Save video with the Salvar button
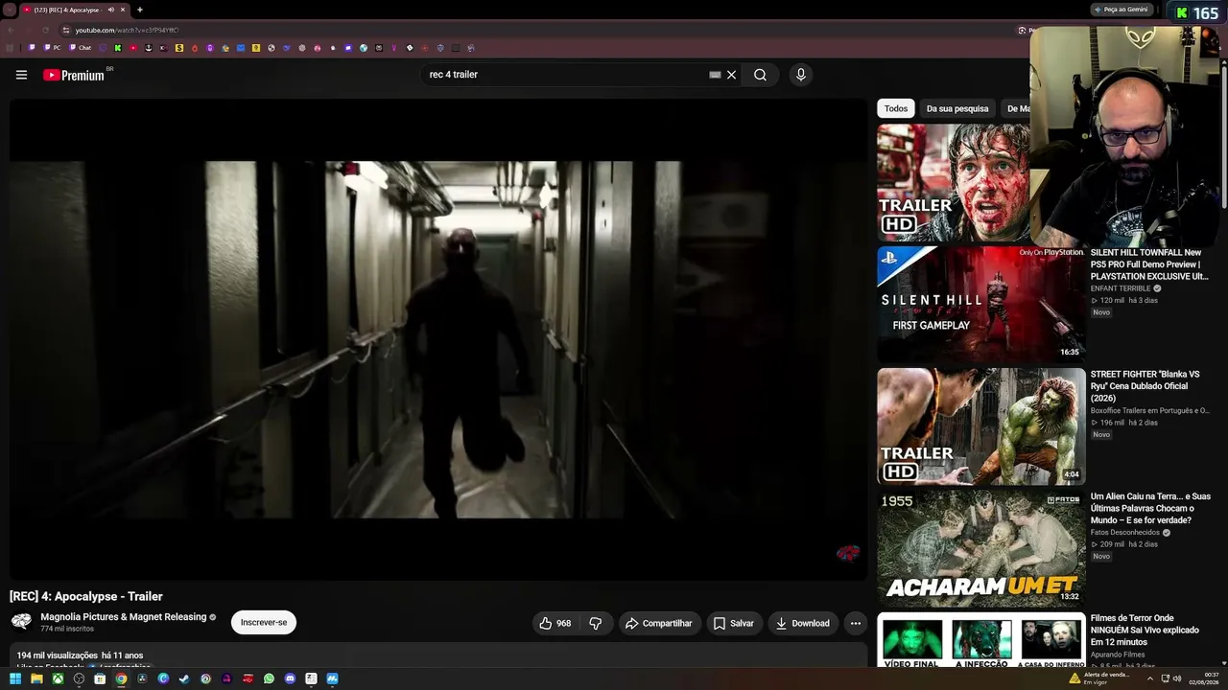The height and width of the screenshot is (690, 1228). pyautogui.click(x=733, y=623)
